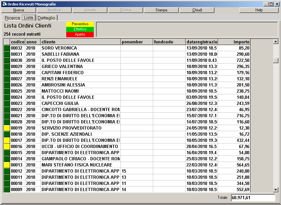Select the yellow Preventivo legend swatch
The image size is (281, 205).
pos(80,24)
